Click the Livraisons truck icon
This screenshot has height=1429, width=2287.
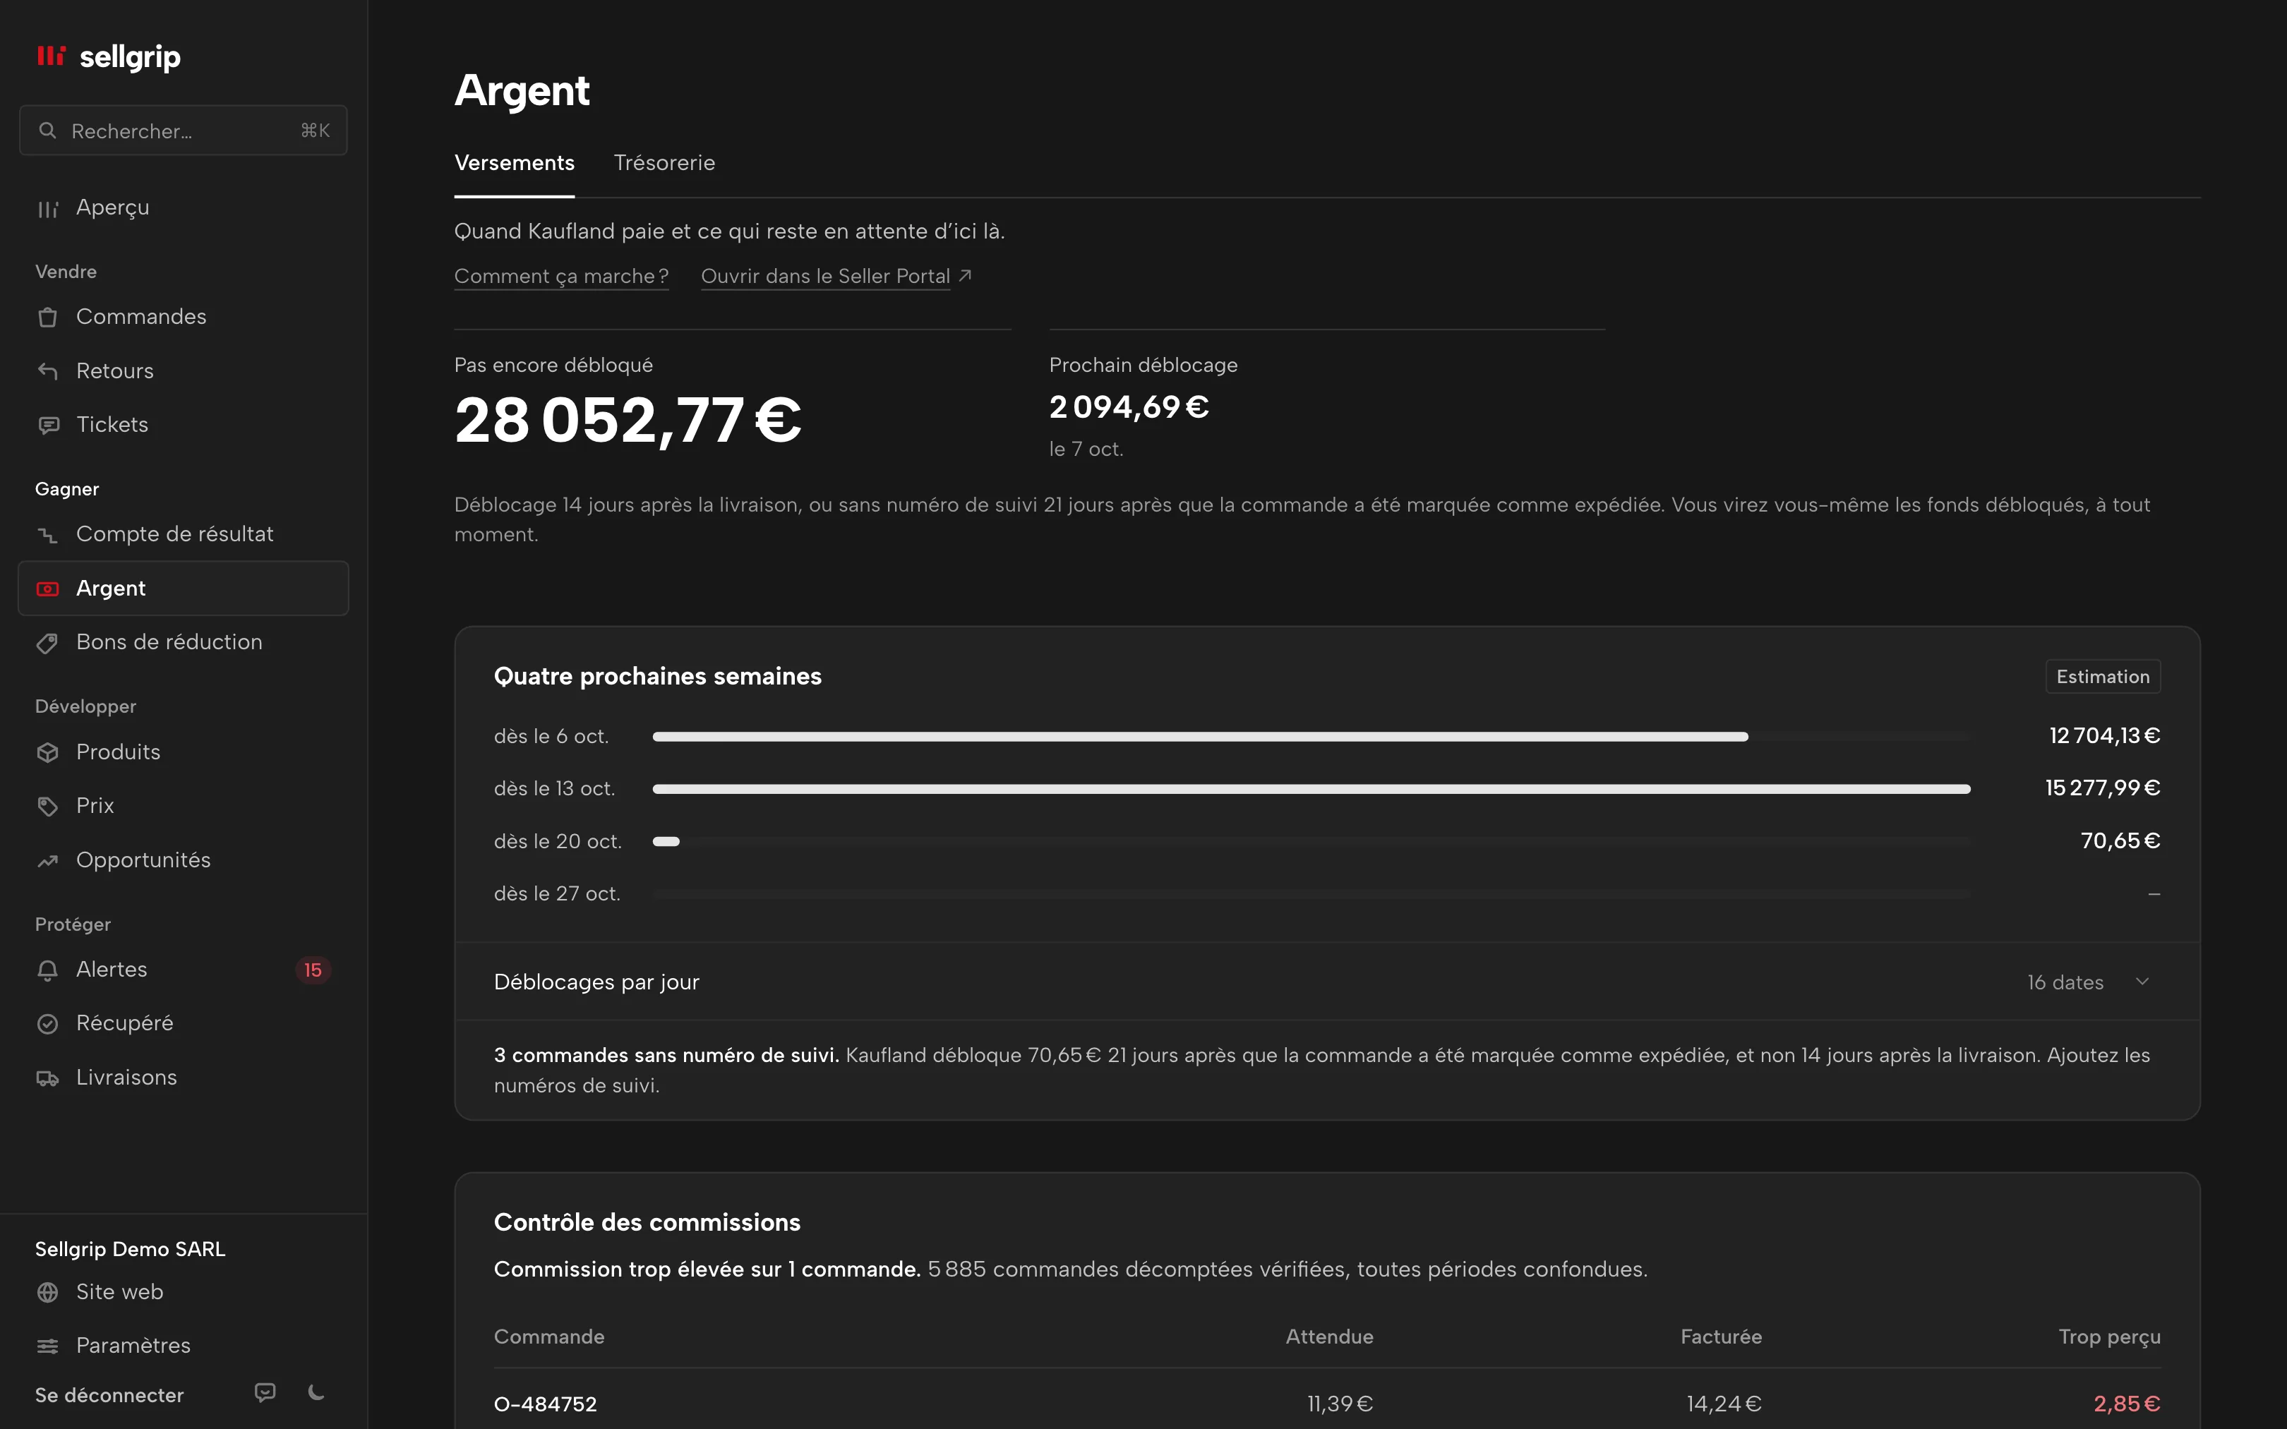click(47, 1078)
